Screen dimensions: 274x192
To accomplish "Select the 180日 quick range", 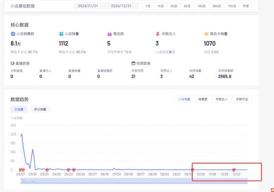I will [201, 6].
